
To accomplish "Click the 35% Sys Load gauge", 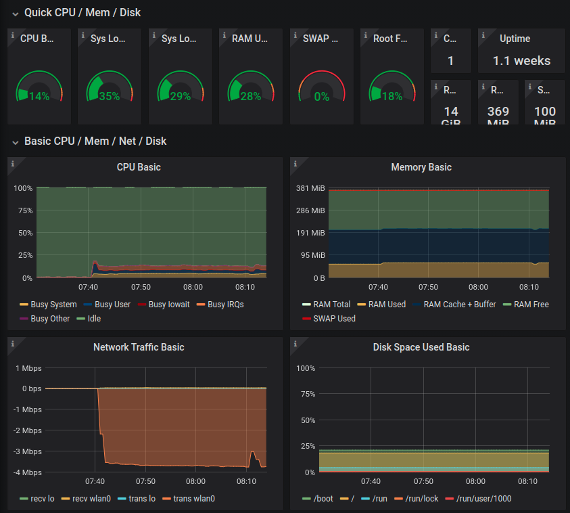I will [x=109, y=87].
